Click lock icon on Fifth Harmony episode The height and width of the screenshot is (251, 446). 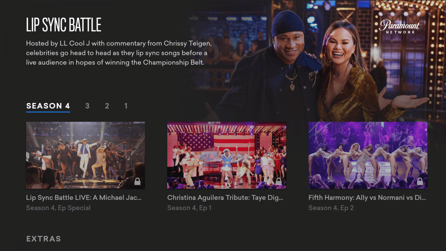coord(420,181)
